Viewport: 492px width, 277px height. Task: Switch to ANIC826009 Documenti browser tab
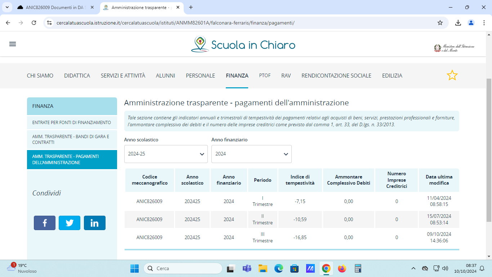[54, 7]
